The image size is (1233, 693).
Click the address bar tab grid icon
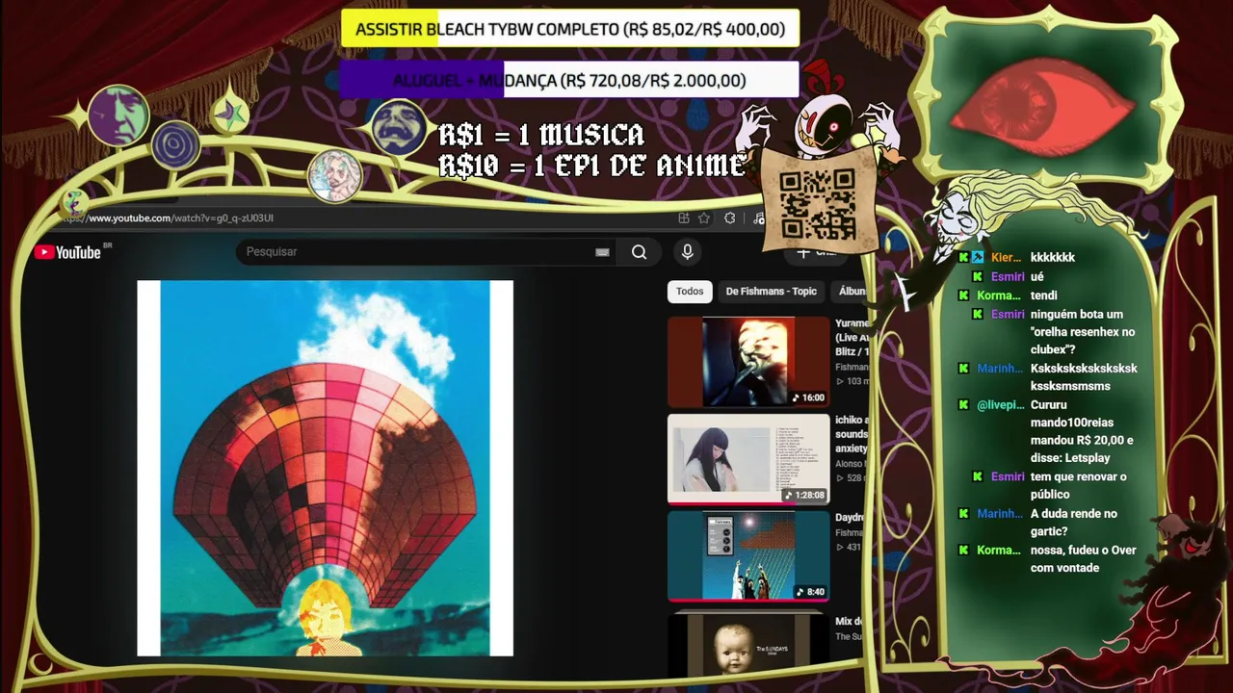point(683,218)
